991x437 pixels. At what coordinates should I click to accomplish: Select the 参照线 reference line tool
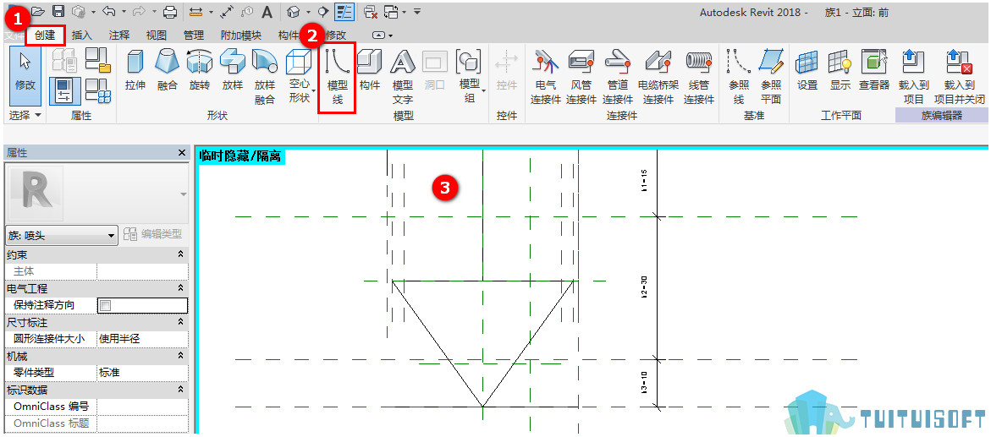tap(738, 76)
